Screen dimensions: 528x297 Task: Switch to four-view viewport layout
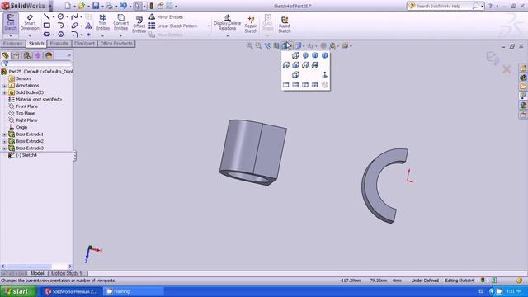[x=315, y=85]
